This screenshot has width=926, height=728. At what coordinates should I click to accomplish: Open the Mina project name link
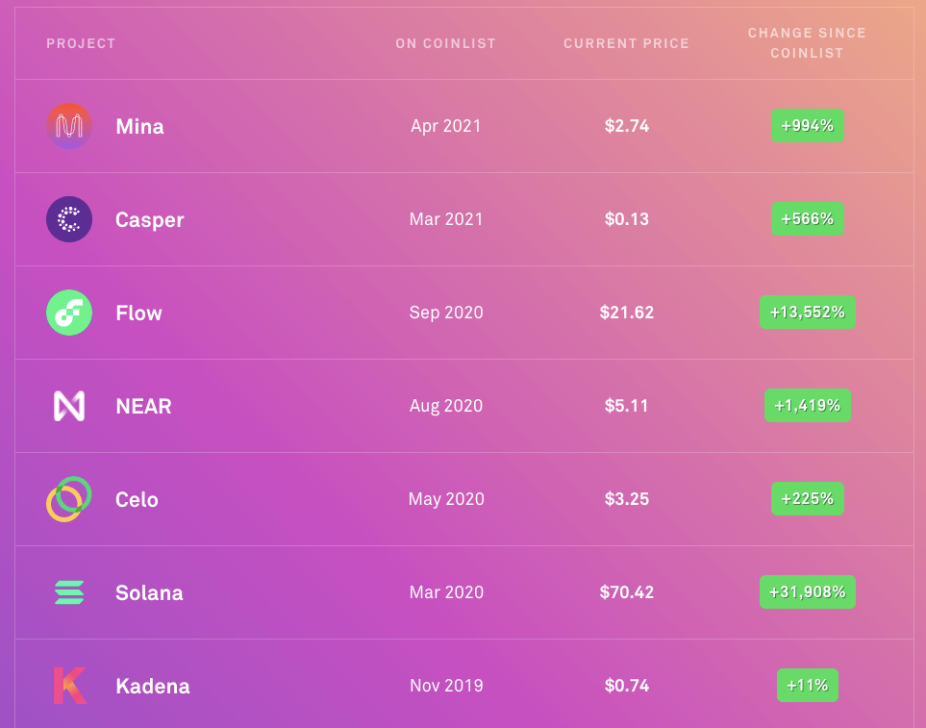139,126
